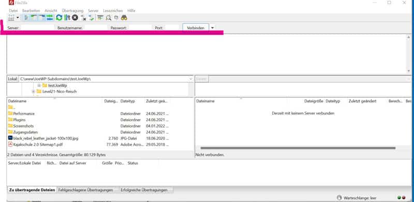Toggle the remote directory tree view

pyautogui.click(x=42, y=18)
